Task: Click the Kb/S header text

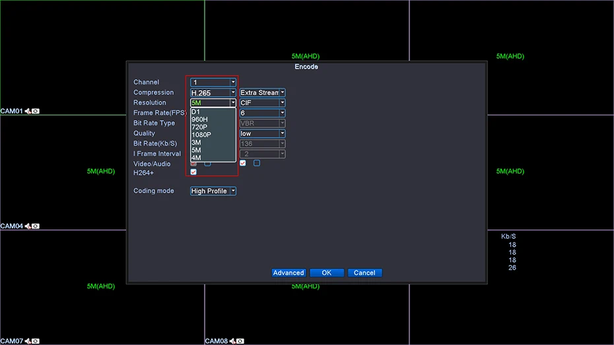Action: pyautogui.click(x=508, y=237)
